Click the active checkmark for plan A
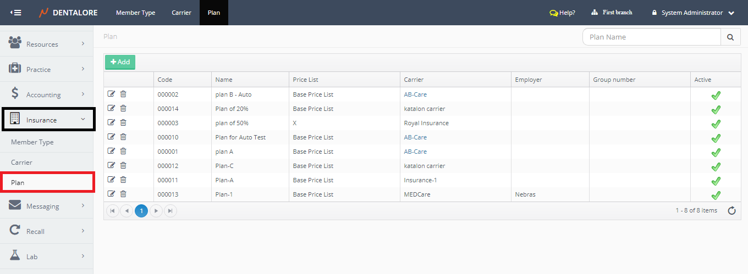This screenshot has width=748, height=274. [716, 152]
